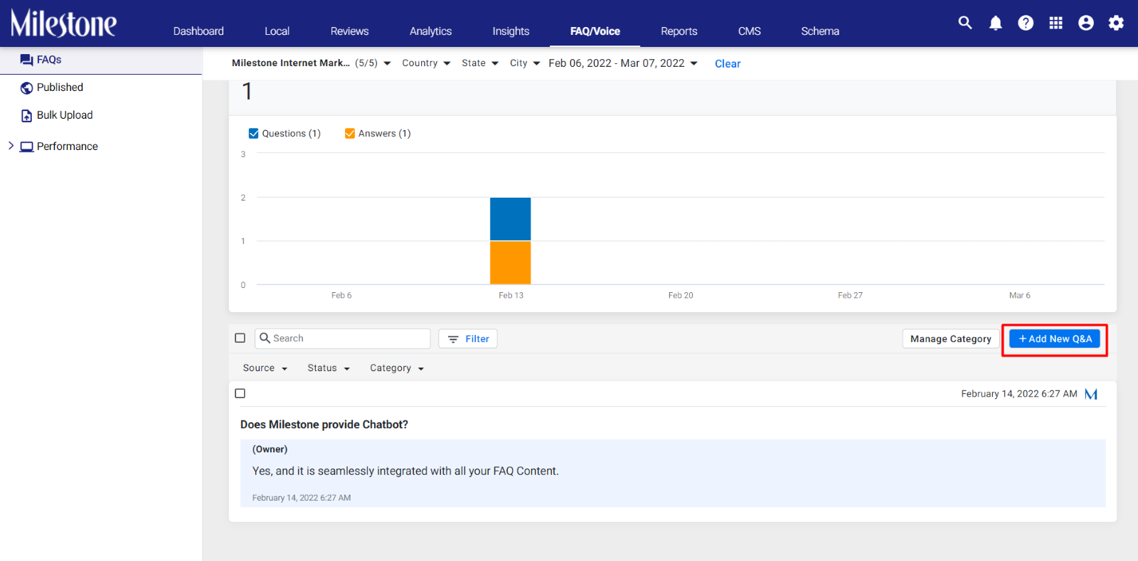1138x561 pixels.
Task: Click the blue Questions chart bar
Action: tap(510, 219)
